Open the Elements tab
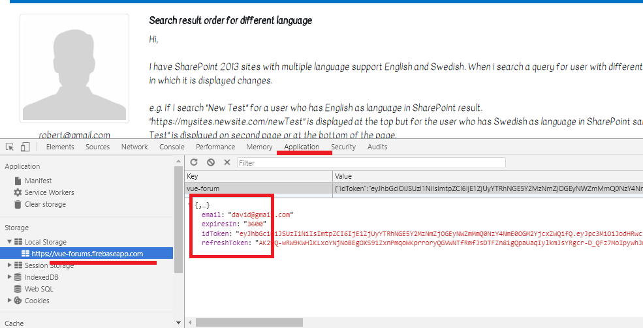Image resolution: width=643 pixels, height=328 pixels. click(x=60, y=147)
